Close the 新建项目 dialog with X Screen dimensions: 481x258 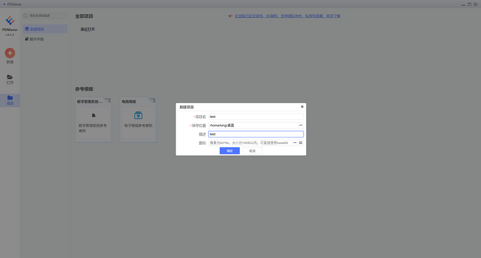(x=302, y=107)
